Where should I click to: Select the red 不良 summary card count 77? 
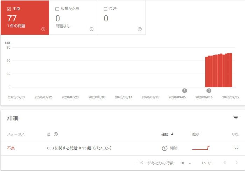[x=12, y=18]
